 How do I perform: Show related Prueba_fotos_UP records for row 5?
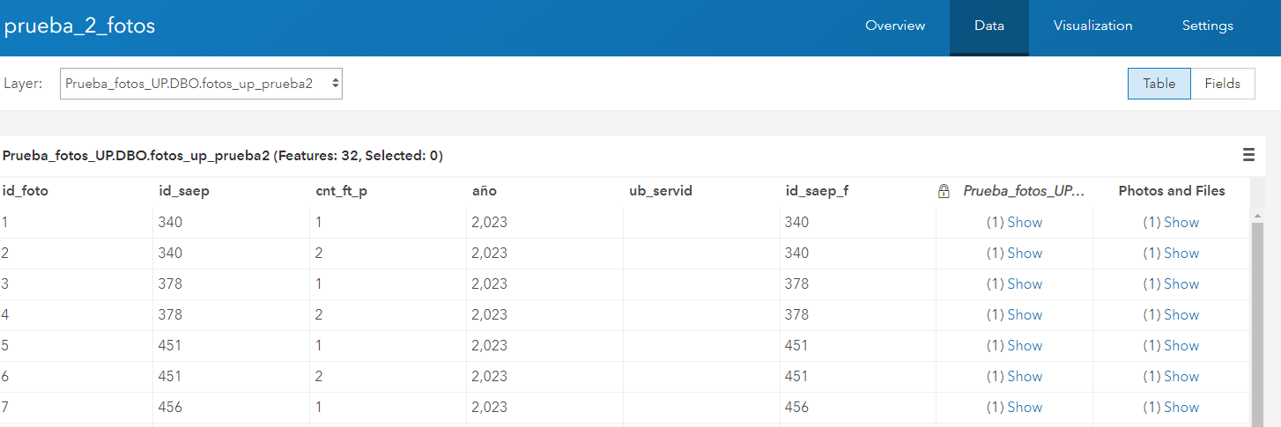click(x=1014, y=346)
